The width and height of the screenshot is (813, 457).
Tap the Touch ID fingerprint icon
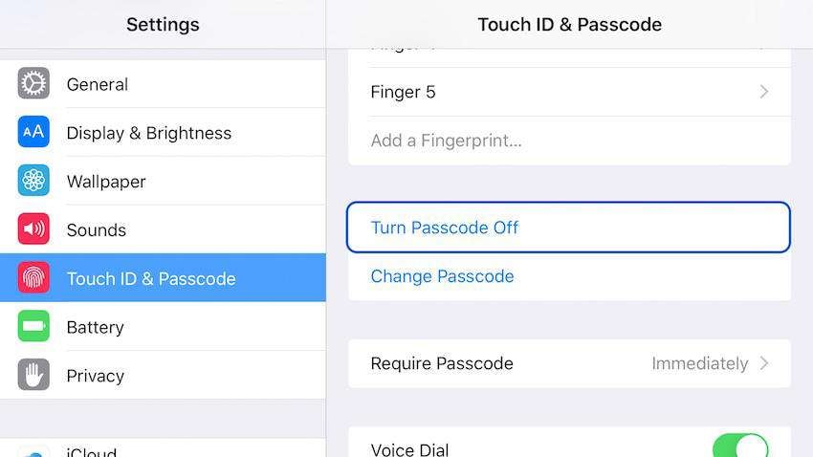(33, 278)
